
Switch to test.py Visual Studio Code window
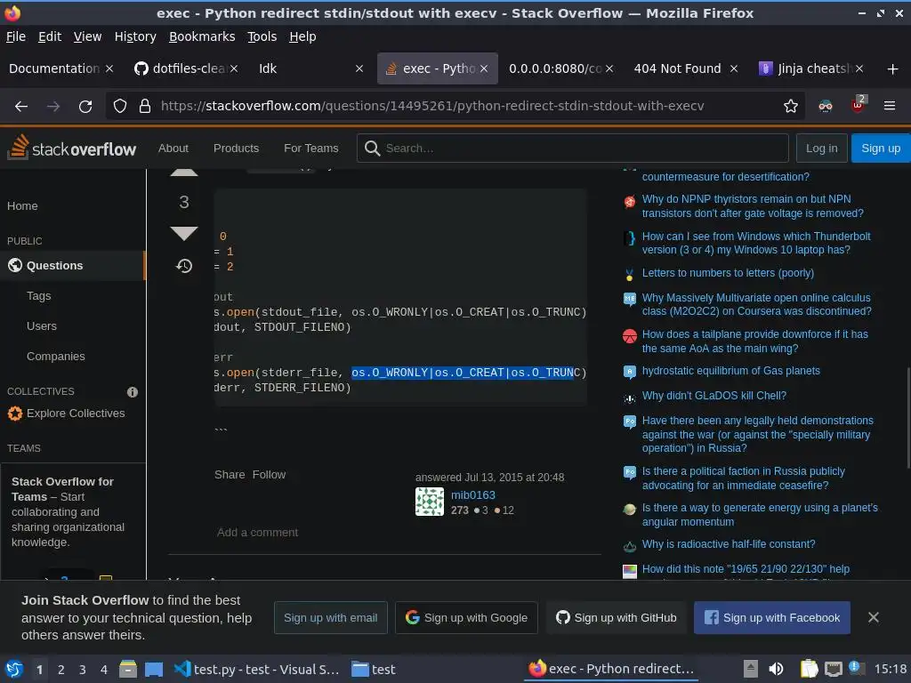[257, 669]
